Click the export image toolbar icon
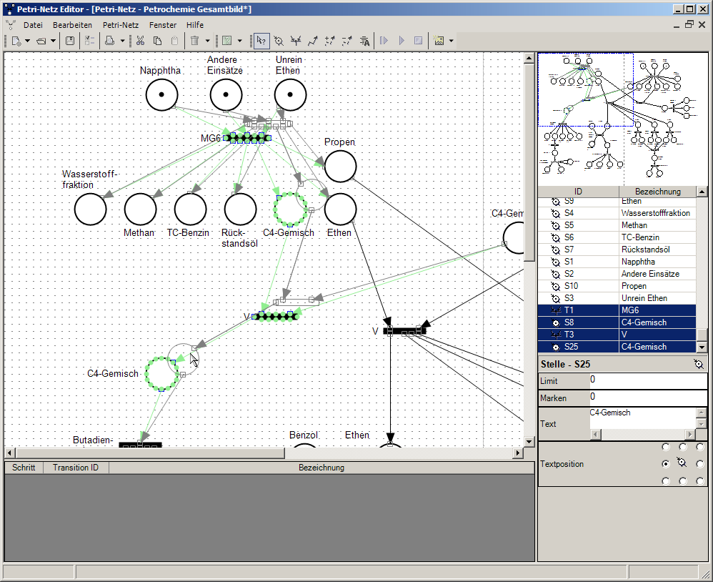The height and width of the screenshot is (582, 713). pyautogui.click(x=439, y=41)
